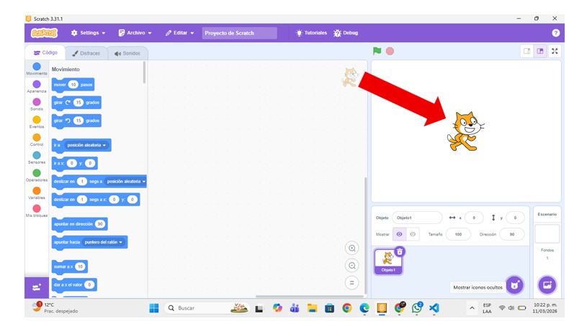
Task: Zoom out the code workspace
Action: click(351, 266)
